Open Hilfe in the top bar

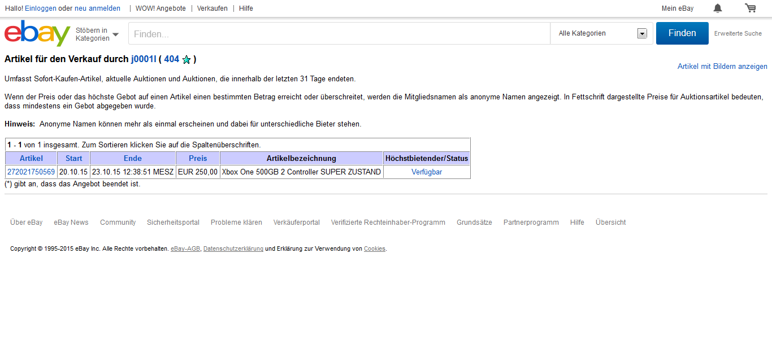pos(246,8)
